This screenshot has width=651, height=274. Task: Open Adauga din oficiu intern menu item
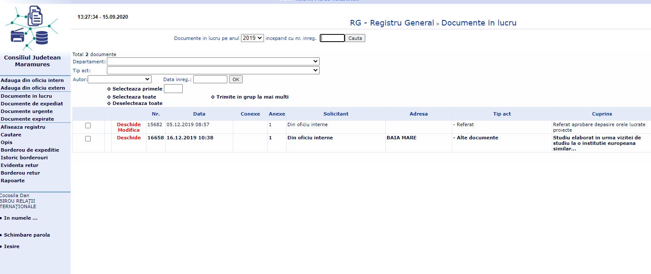pyautogui.click(x=32, y=80)
